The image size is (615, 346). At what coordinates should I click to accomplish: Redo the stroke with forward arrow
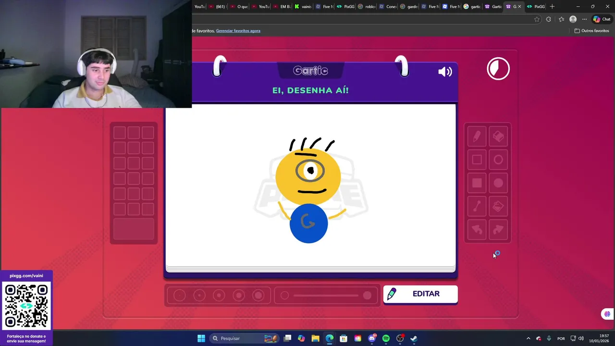tap(498, 230)
